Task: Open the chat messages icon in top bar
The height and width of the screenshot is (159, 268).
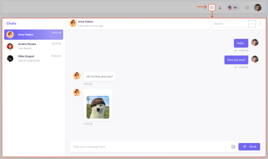Action: pyautogui.click(x=212, y=8)
